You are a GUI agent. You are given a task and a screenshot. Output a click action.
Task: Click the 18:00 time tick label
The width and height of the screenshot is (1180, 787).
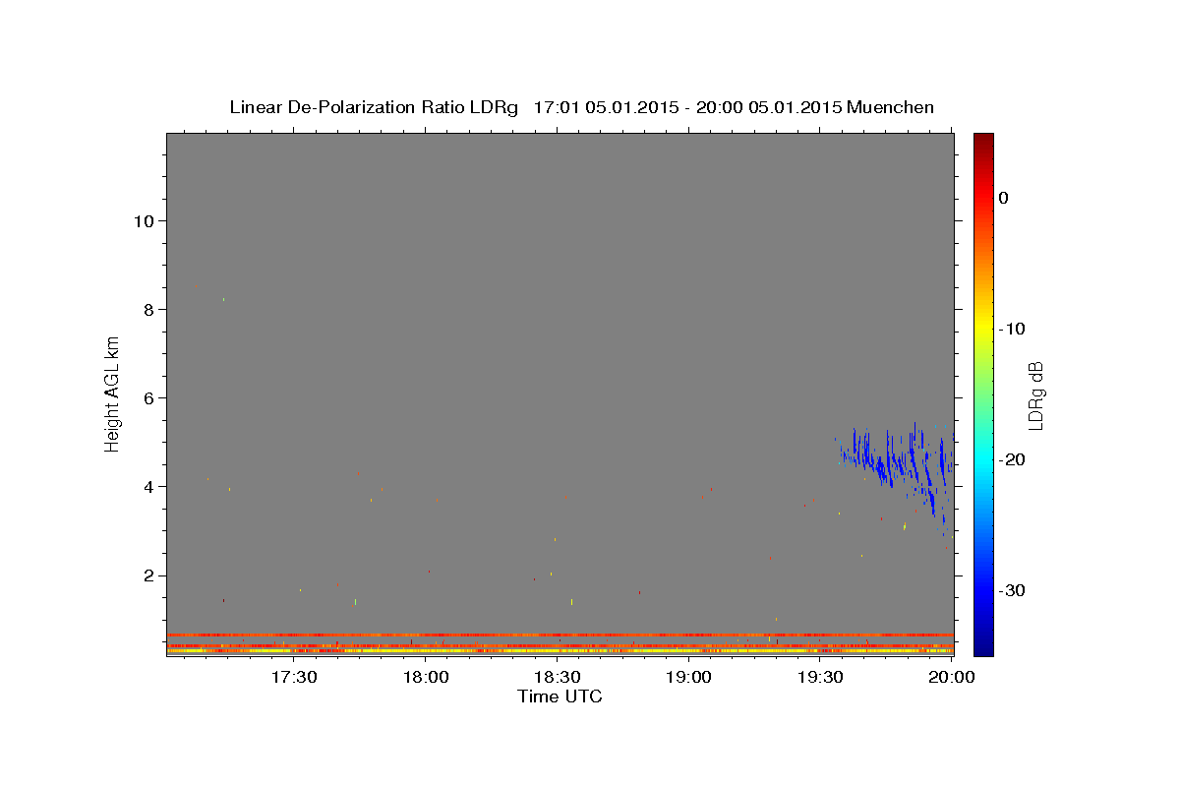point(426,677)
